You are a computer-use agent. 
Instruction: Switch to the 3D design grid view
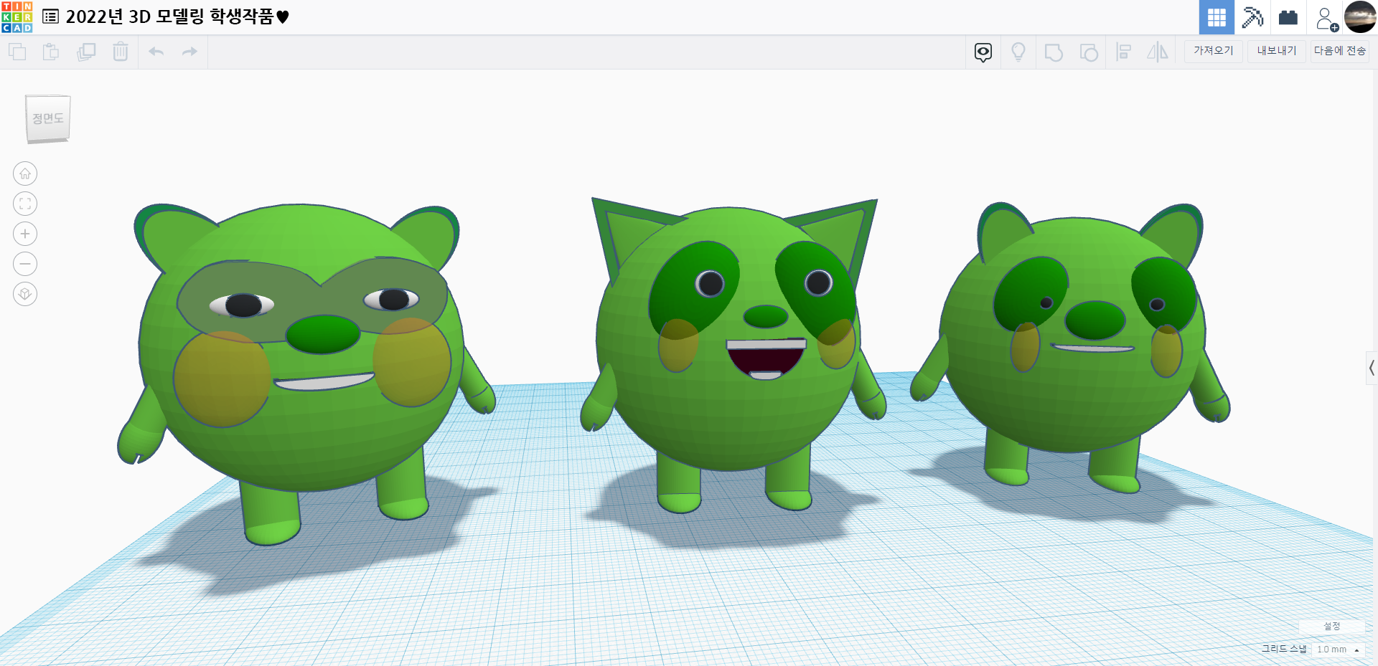tap(1217, 17)
